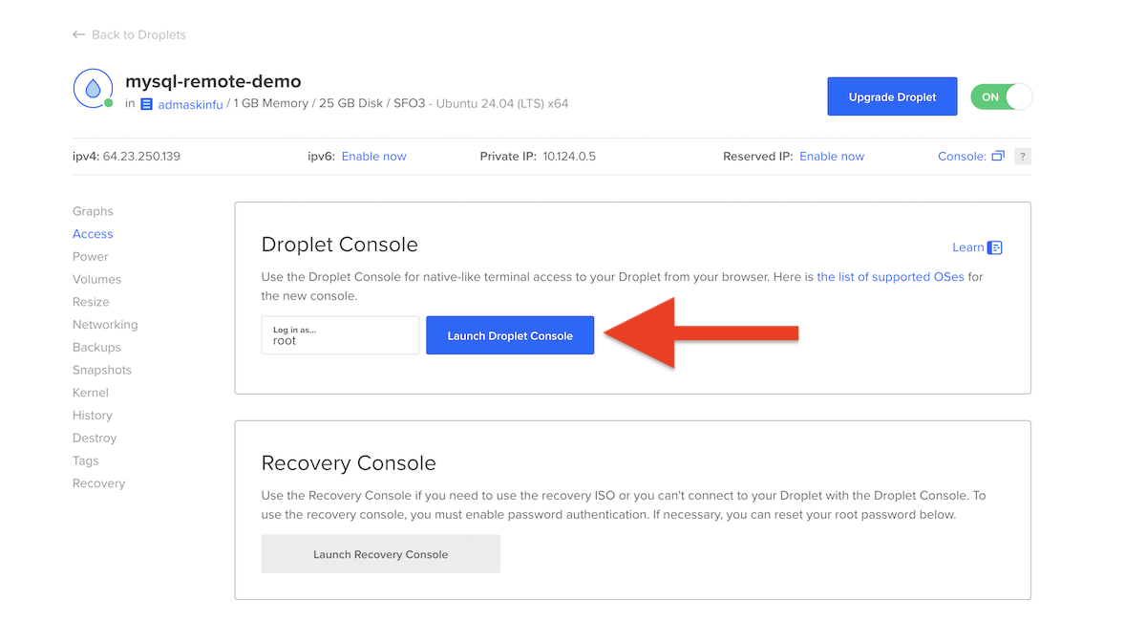Click the ipv4 address 64.23.250.139
This screenshot has width=1146, height=621.
click(x=141, y=156)
